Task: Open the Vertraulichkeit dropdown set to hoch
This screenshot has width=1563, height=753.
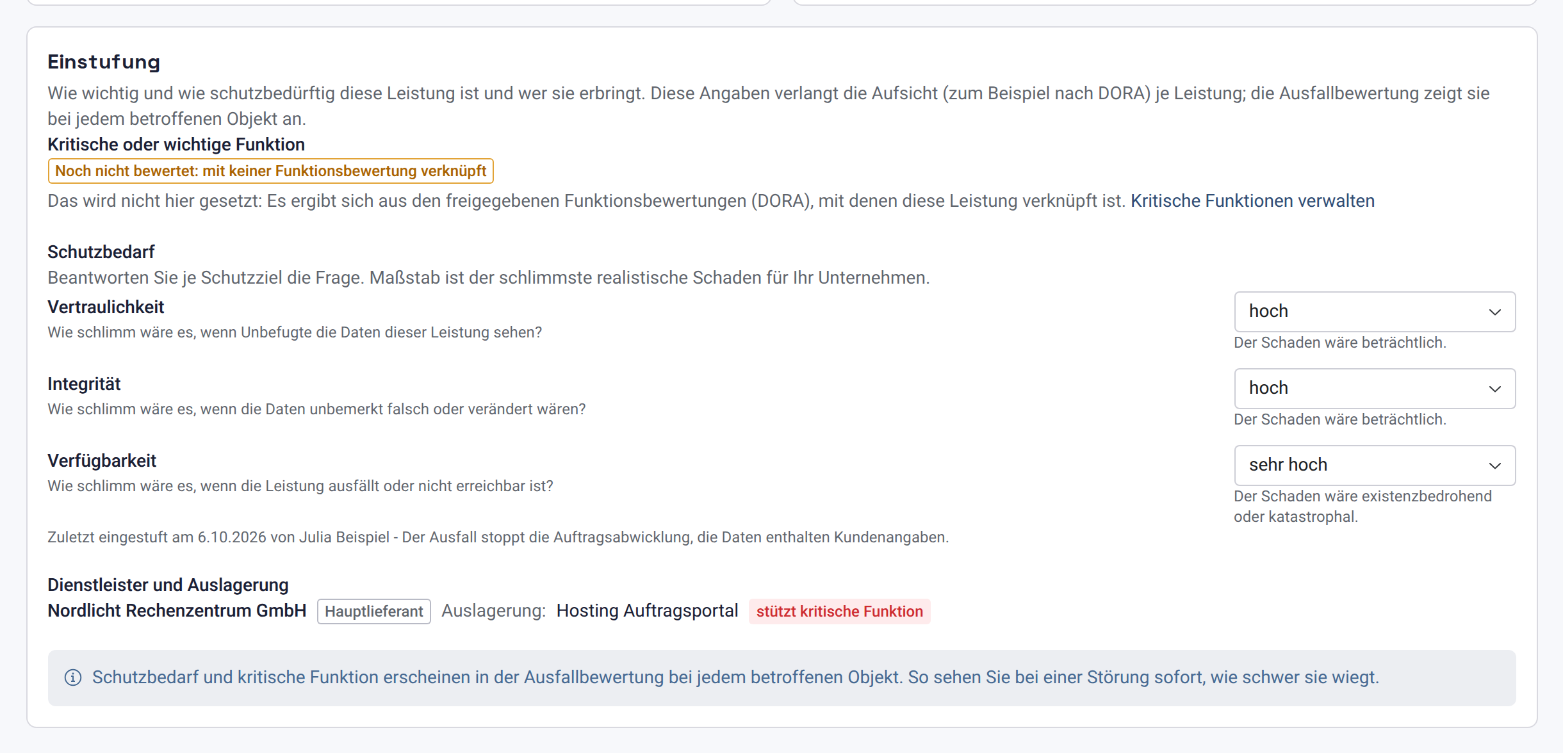Action: [1375, 312]
